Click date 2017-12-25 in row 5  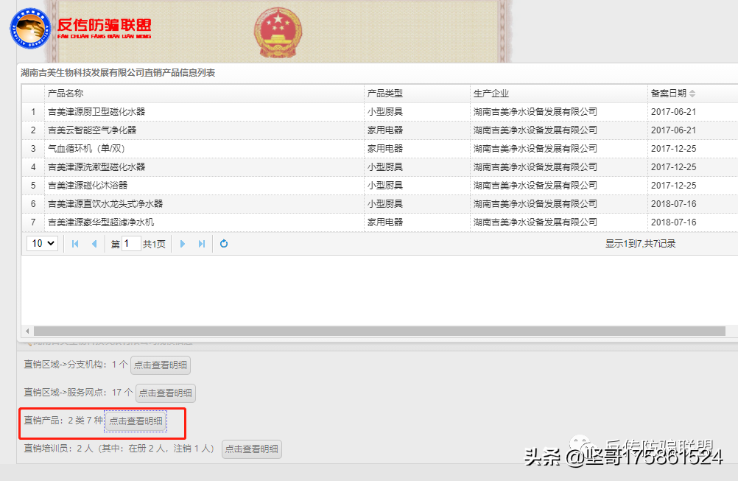click(x=673, y=186)
